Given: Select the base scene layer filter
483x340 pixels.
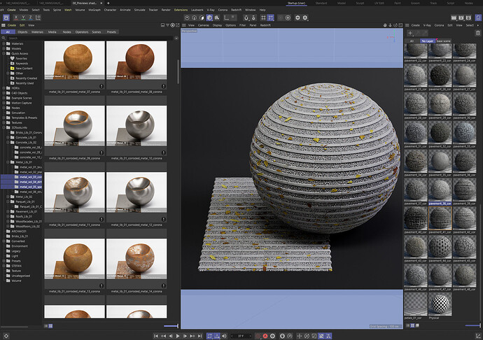Looking at the screenshot, I should pos(444,41).
